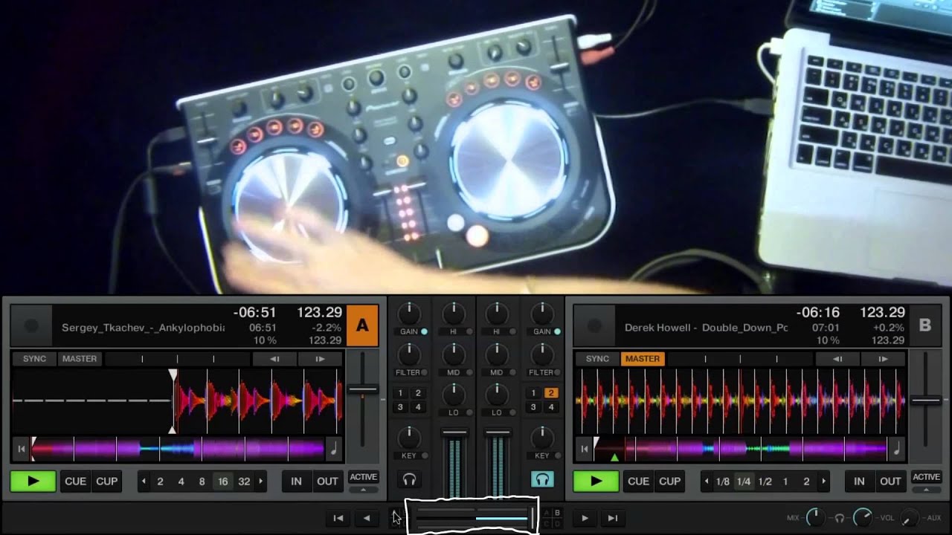Toggle MASTER on deck A
952x535 pixels.
[x=80, y=359]
